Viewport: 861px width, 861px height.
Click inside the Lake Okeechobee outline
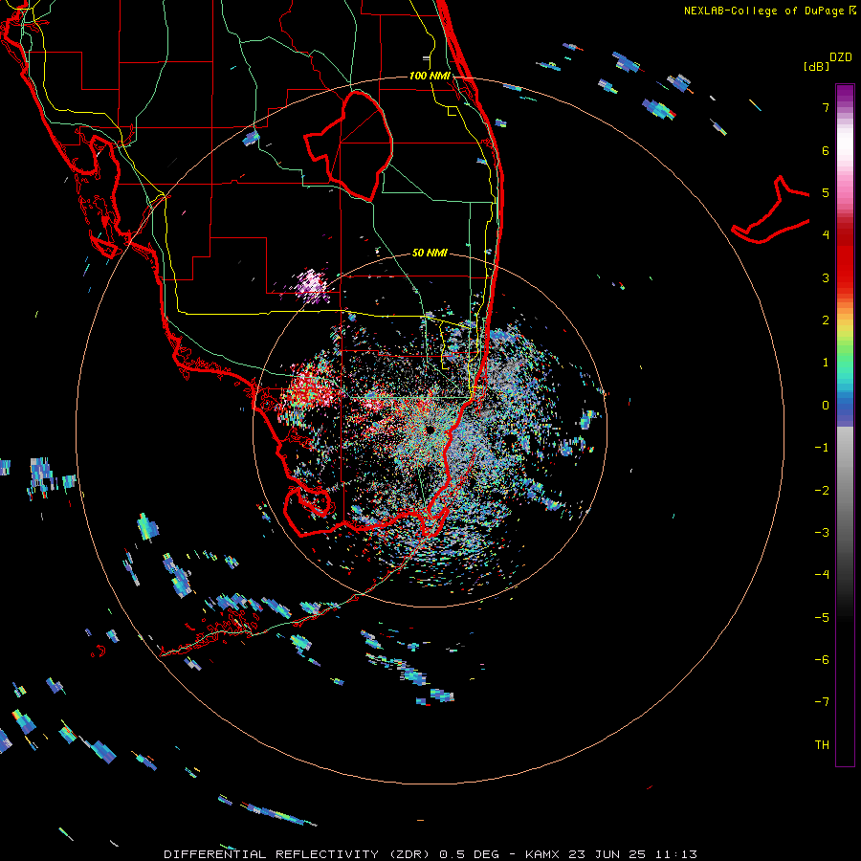[x=357, y=145]
